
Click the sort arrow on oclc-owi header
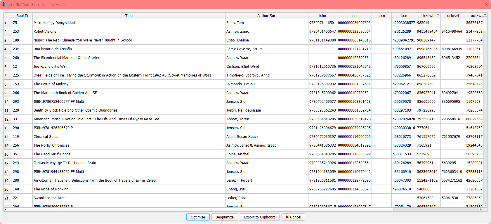(x=438, y=15)
